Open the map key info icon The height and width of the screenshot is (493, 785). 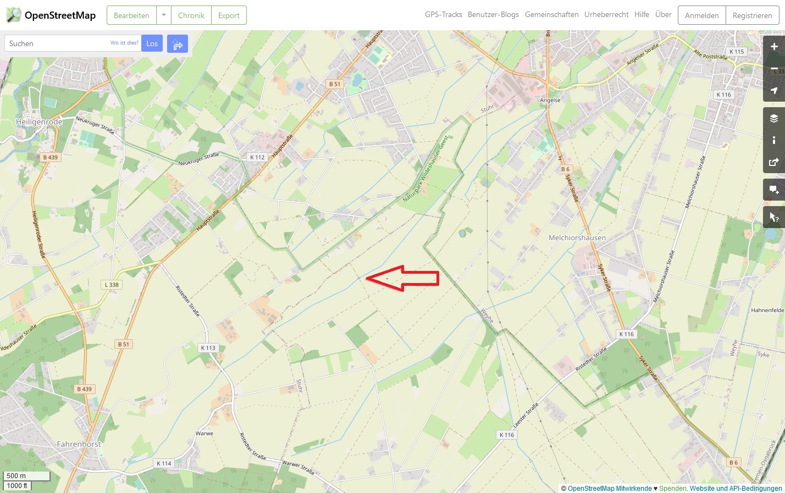coord(774,140)
